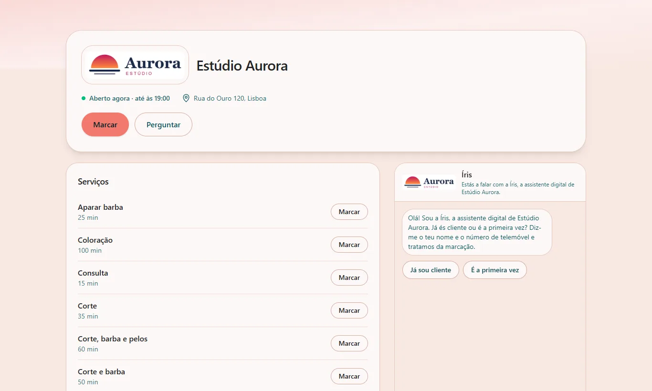Click the '60 min' duration text
The height and width of the screenshot is (391, 652).
[x=88, y=349]
